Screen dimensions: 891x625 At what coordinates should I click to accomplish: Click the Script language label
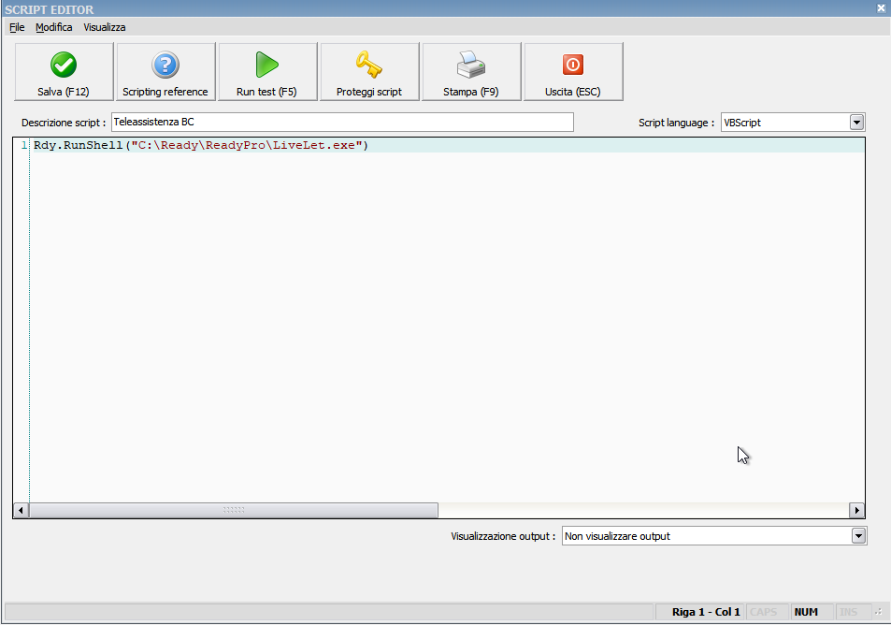click(676, 123)
